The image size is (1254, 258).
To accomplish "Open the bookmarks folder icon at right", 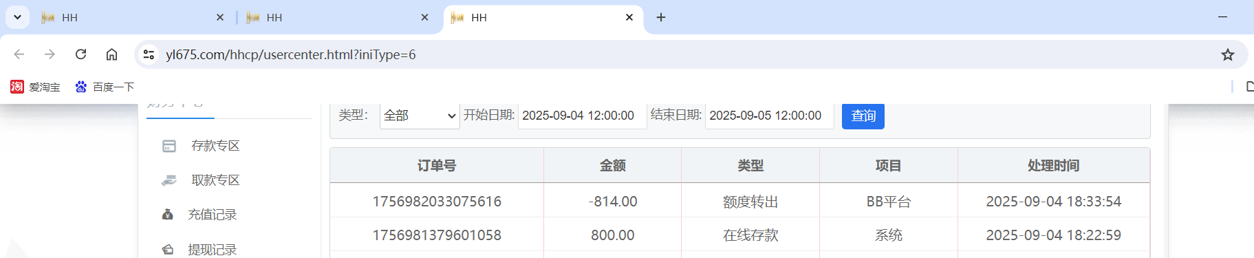I will click(x=1250, y=87).
